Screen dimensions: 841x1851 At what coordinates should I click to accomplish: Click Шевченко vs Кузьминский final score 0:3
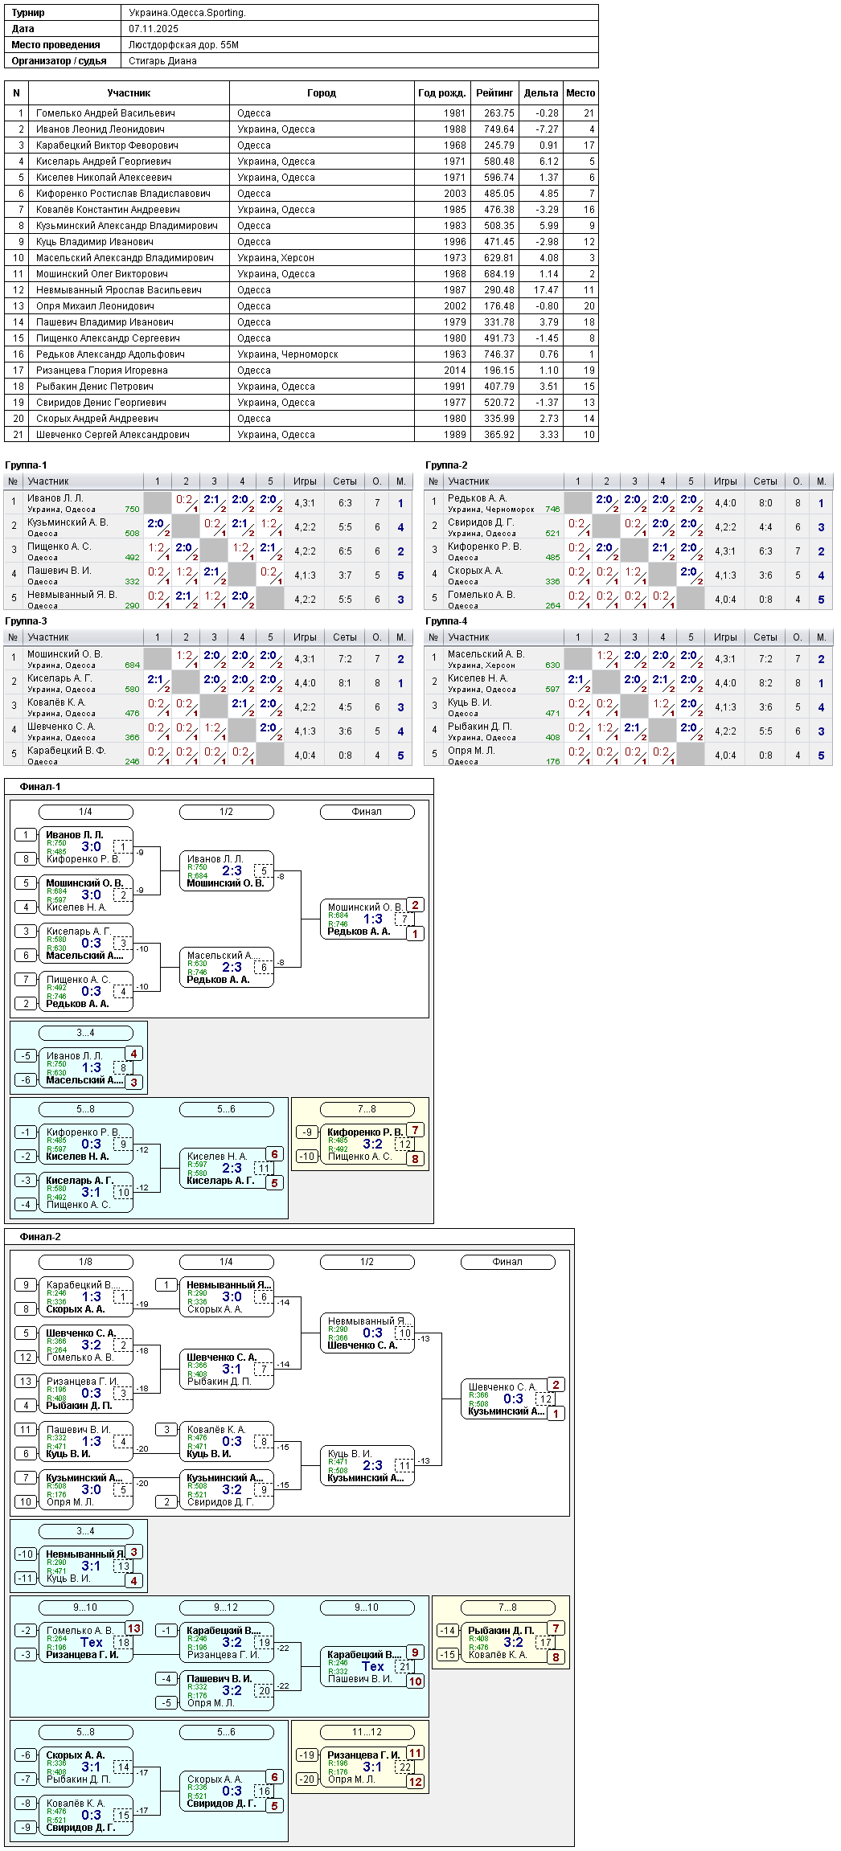pyautogui.click(x=514, y=1398)
